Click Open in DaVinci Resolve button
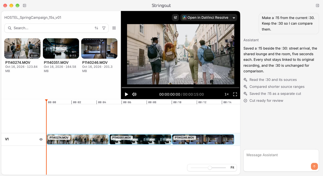The width and height of the screenshot is (323, 176). coord(205,18)
